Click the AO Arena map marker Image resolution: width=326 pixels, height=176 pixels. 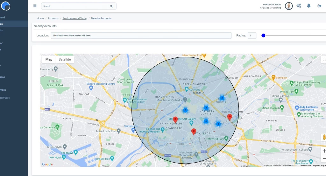[187, 89]
